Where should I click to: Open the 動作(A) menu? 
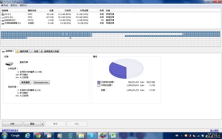(x=5, y=6)
